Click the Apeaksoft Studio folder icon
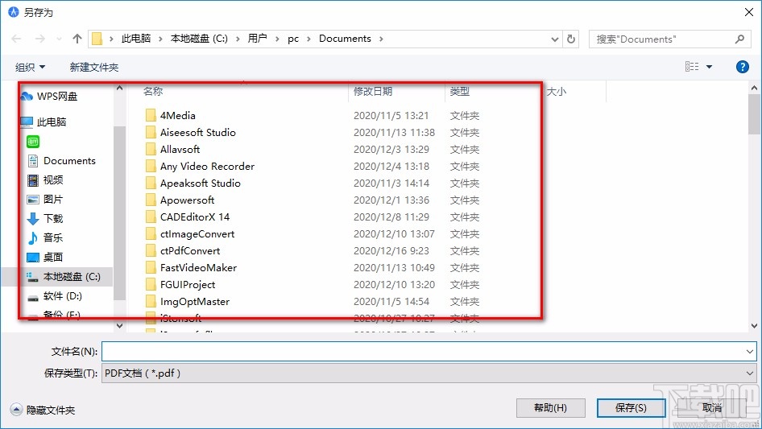This screenshot has width=762, height=429. tap(151, 184)
